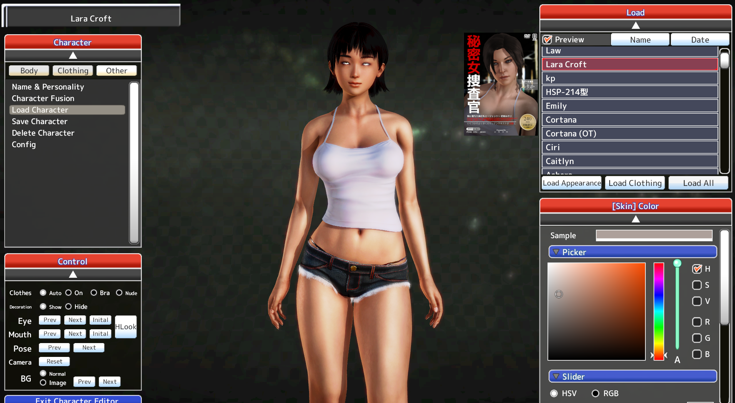Collapse the Skin Color panel arrow
735x403 pixels.
(636, 219)
